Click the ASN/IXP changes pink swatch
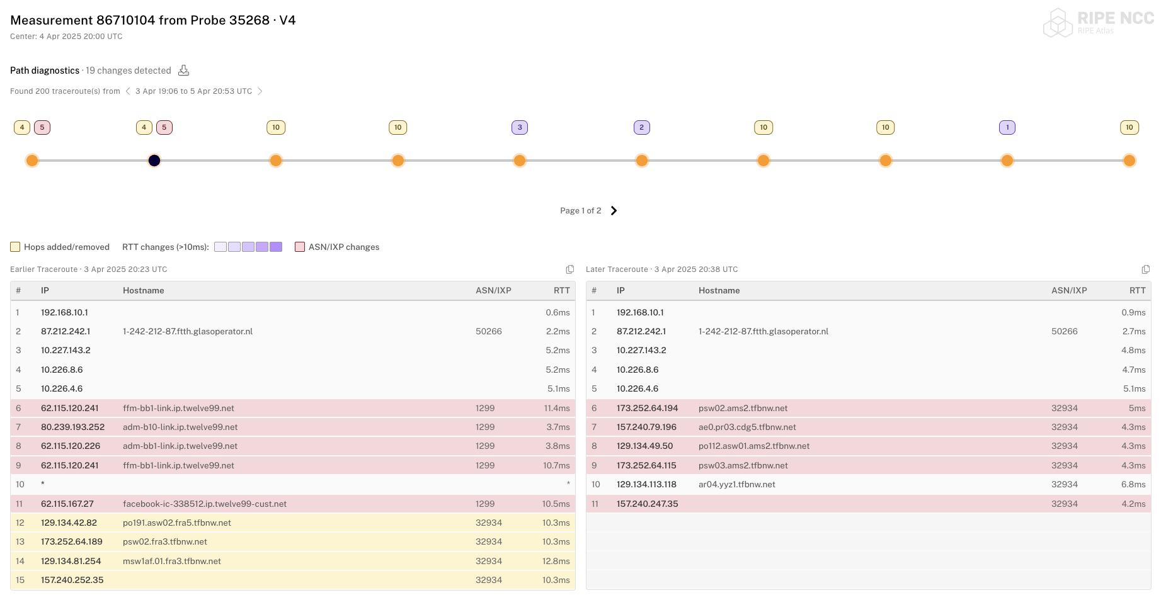 (x=300, y=247)
